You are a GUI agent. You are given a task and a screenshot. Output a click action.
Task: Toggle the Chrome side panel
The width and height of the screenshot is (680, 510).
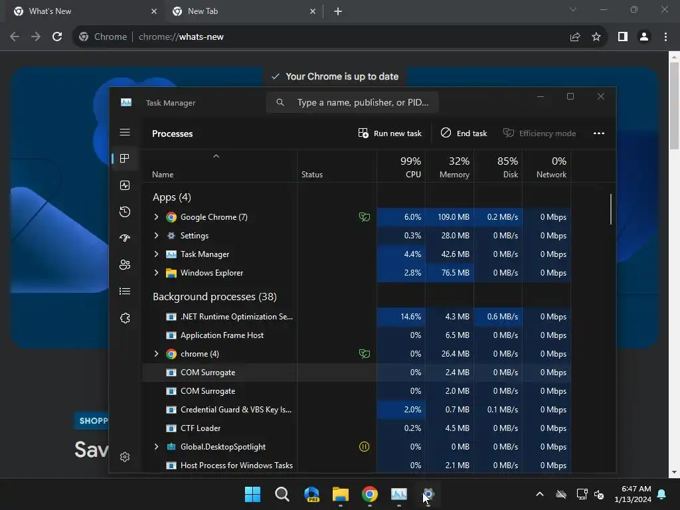[623, 37]
